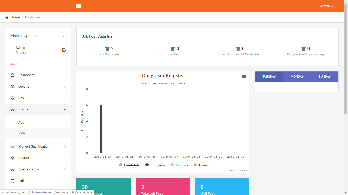Click the Dashboard house icon in sidebar
This screenshot has width=348, height=195.
click(x=12, y=75)
